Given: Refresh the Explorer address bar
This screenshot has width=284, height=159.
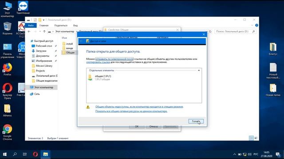Looking at the screenshot, I should [x=210, y=31].
